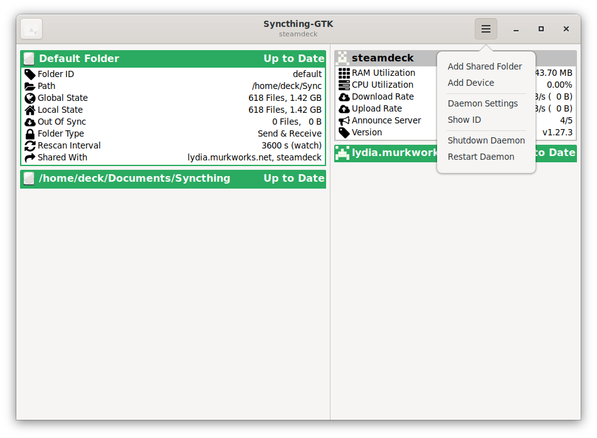
Task: Click the Folder Type lock icon
Action: tap(29, 133)
